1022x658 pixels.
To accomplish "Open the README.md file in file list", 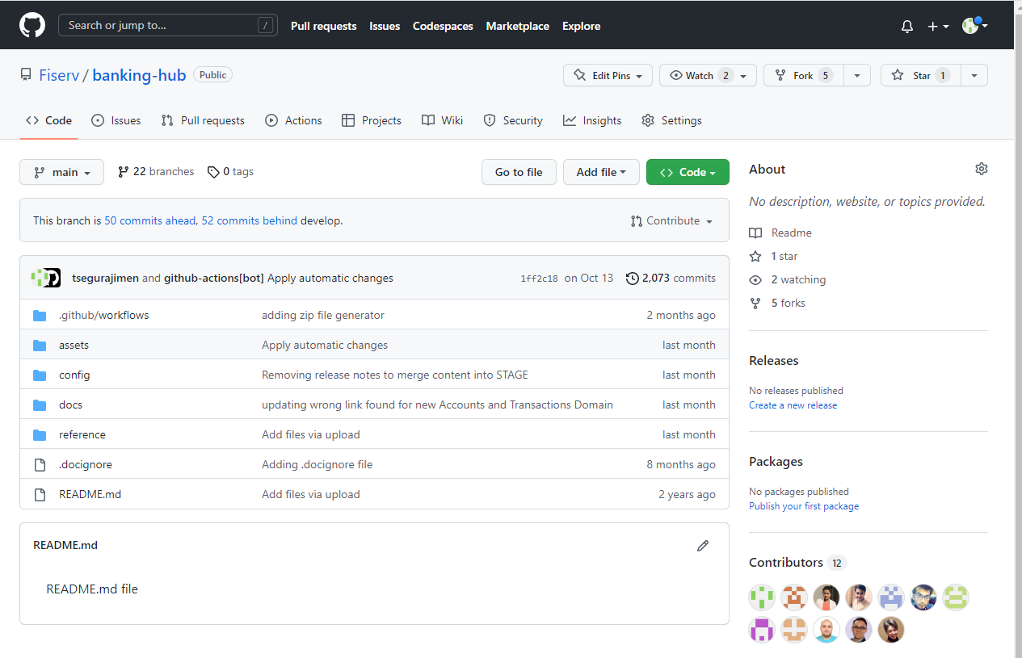I will coord(90,494).
